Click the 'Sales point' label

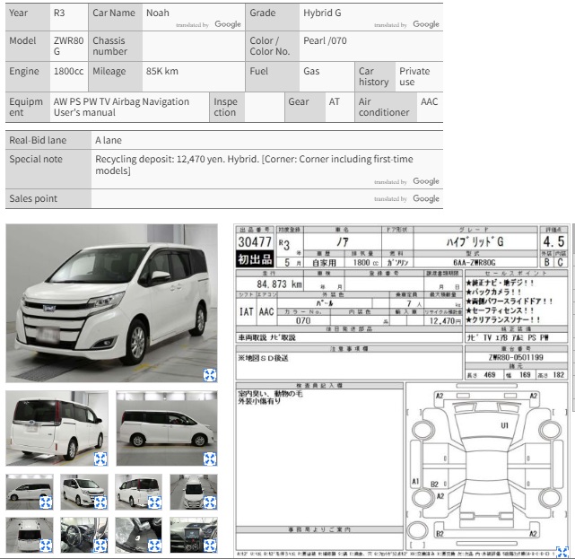33,198
